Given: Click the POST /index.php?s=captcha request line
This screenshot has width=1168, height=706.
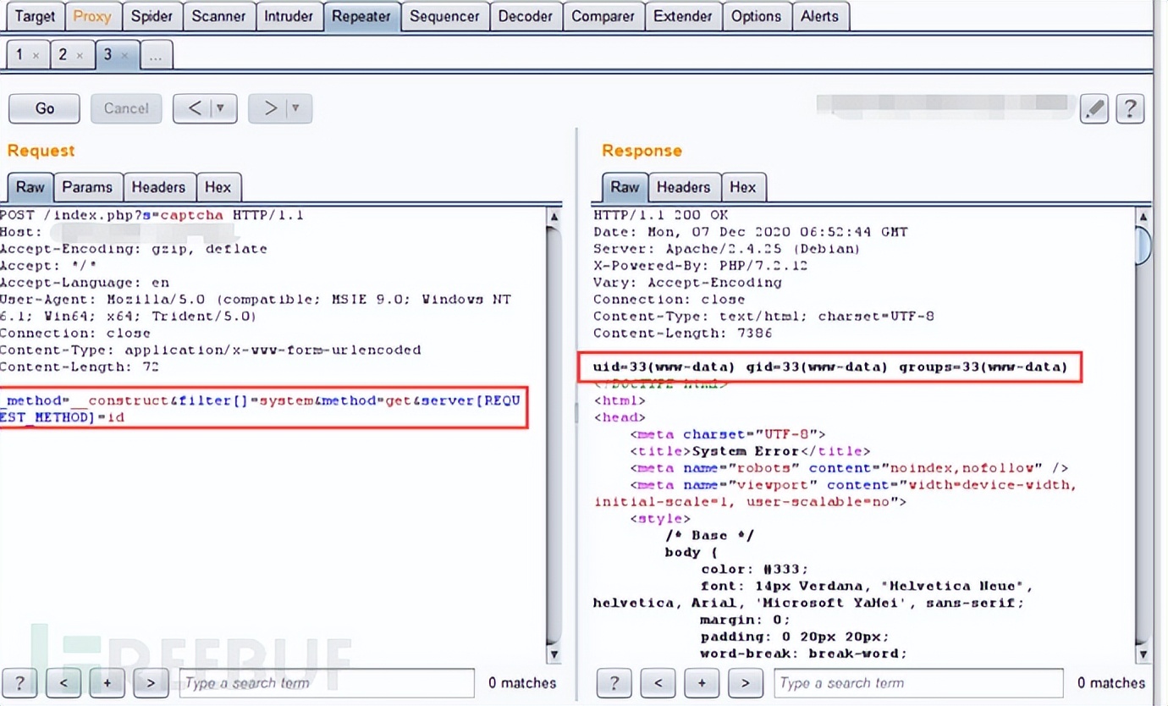Looking at the screenshot, I should [x=152, y=215].
